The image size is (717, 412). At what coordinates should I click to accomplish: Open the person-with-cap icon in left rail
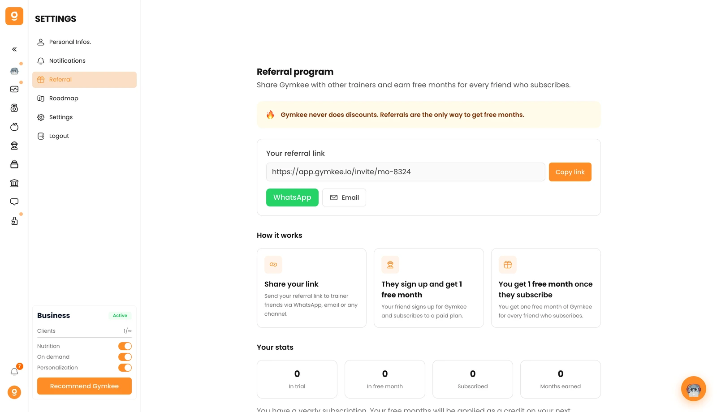point(14,146)
